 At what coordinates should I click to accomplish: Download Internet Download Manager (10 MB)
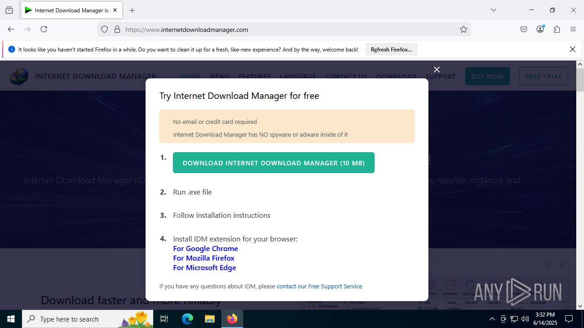point(274,163)
